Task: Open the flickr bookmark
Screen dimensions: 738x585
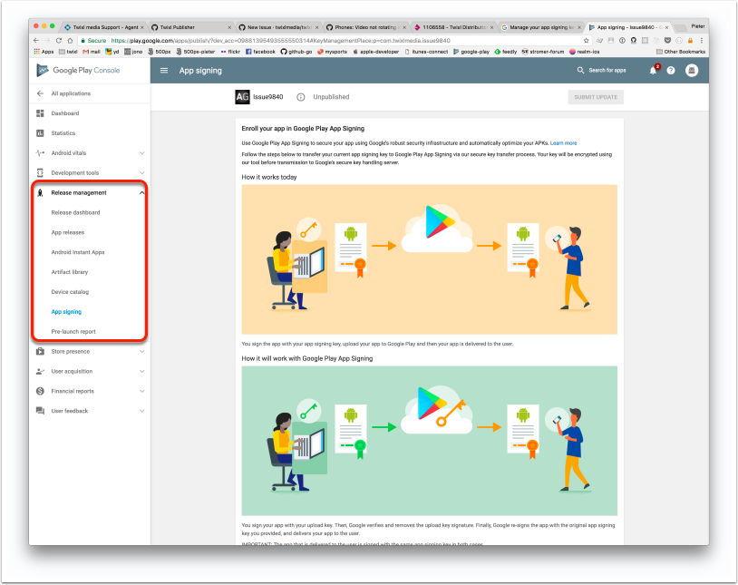Action: (230, 52)
